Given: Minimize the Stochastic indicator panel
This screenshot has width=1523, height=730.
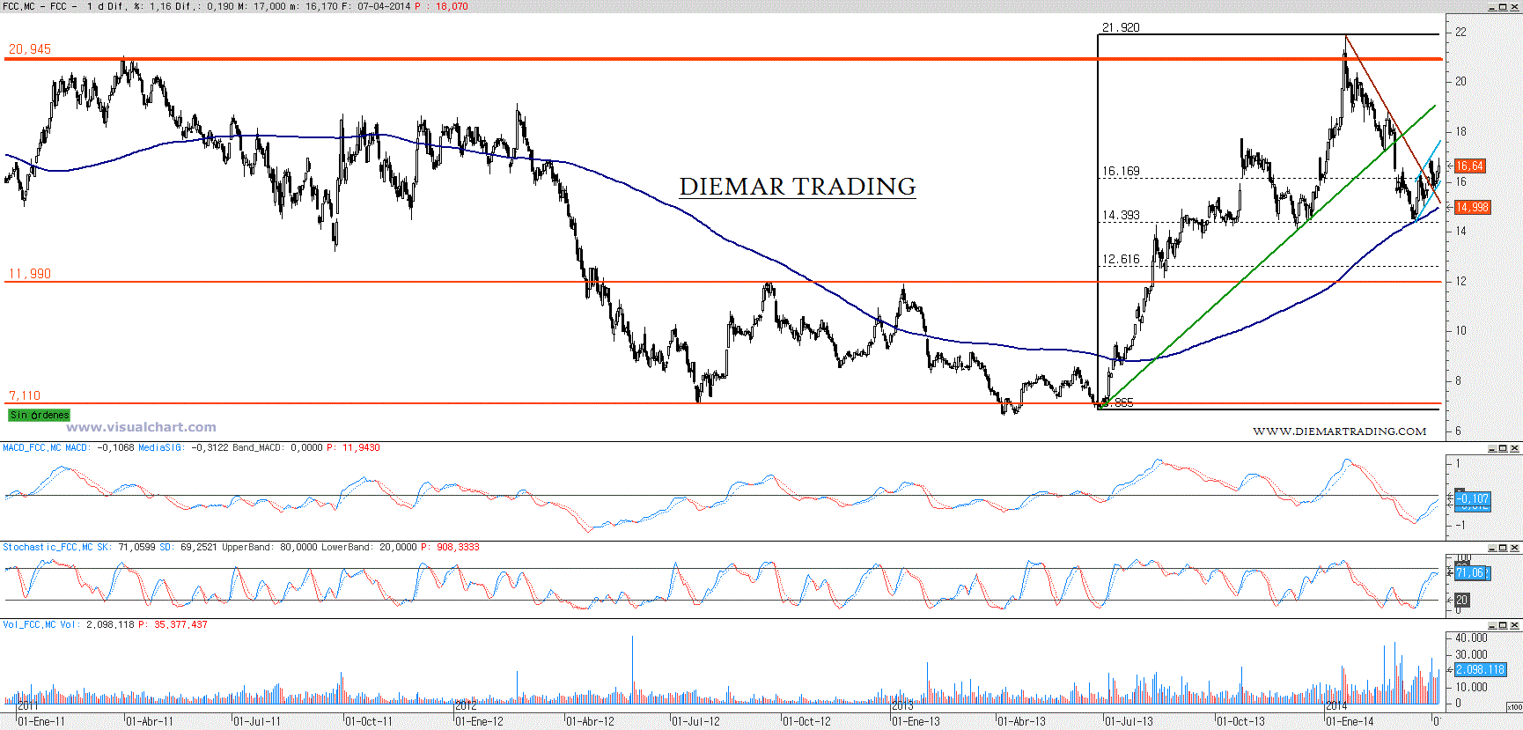Looking at the screenshot, I should coord(1492,548).
